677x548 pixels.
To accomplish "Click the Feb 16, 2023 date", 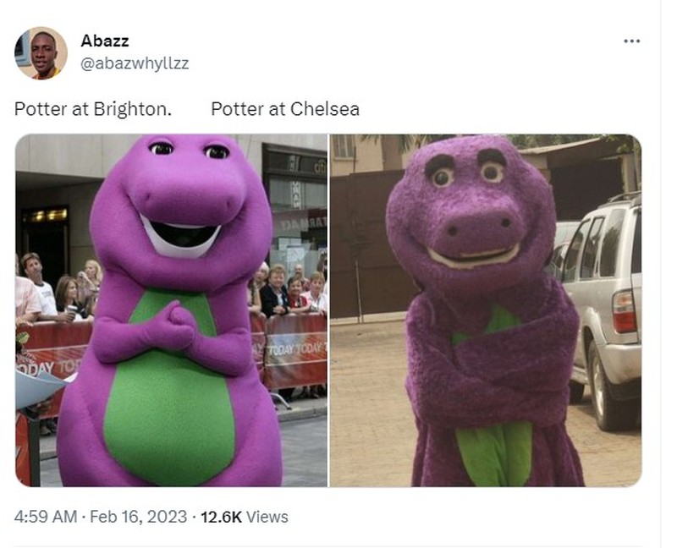I will 138,517.
